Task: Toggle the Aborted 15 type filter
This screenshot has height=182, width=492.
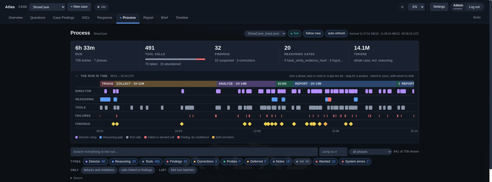Action: [x=325, y=162]
